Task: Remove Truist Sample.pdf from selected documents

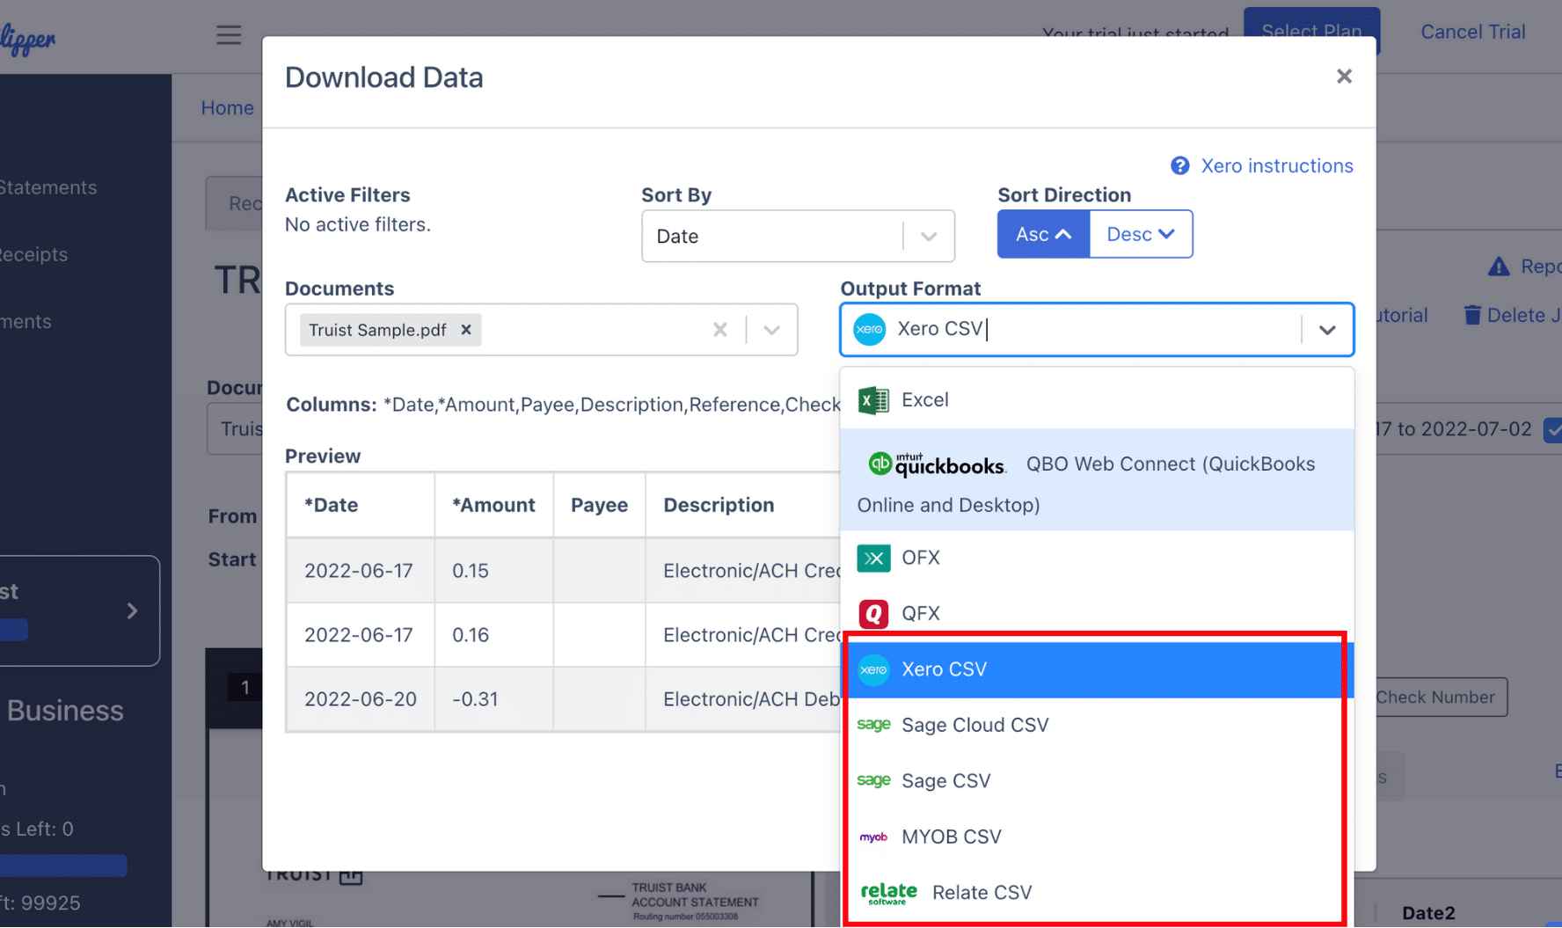Action: pos(465,330)
